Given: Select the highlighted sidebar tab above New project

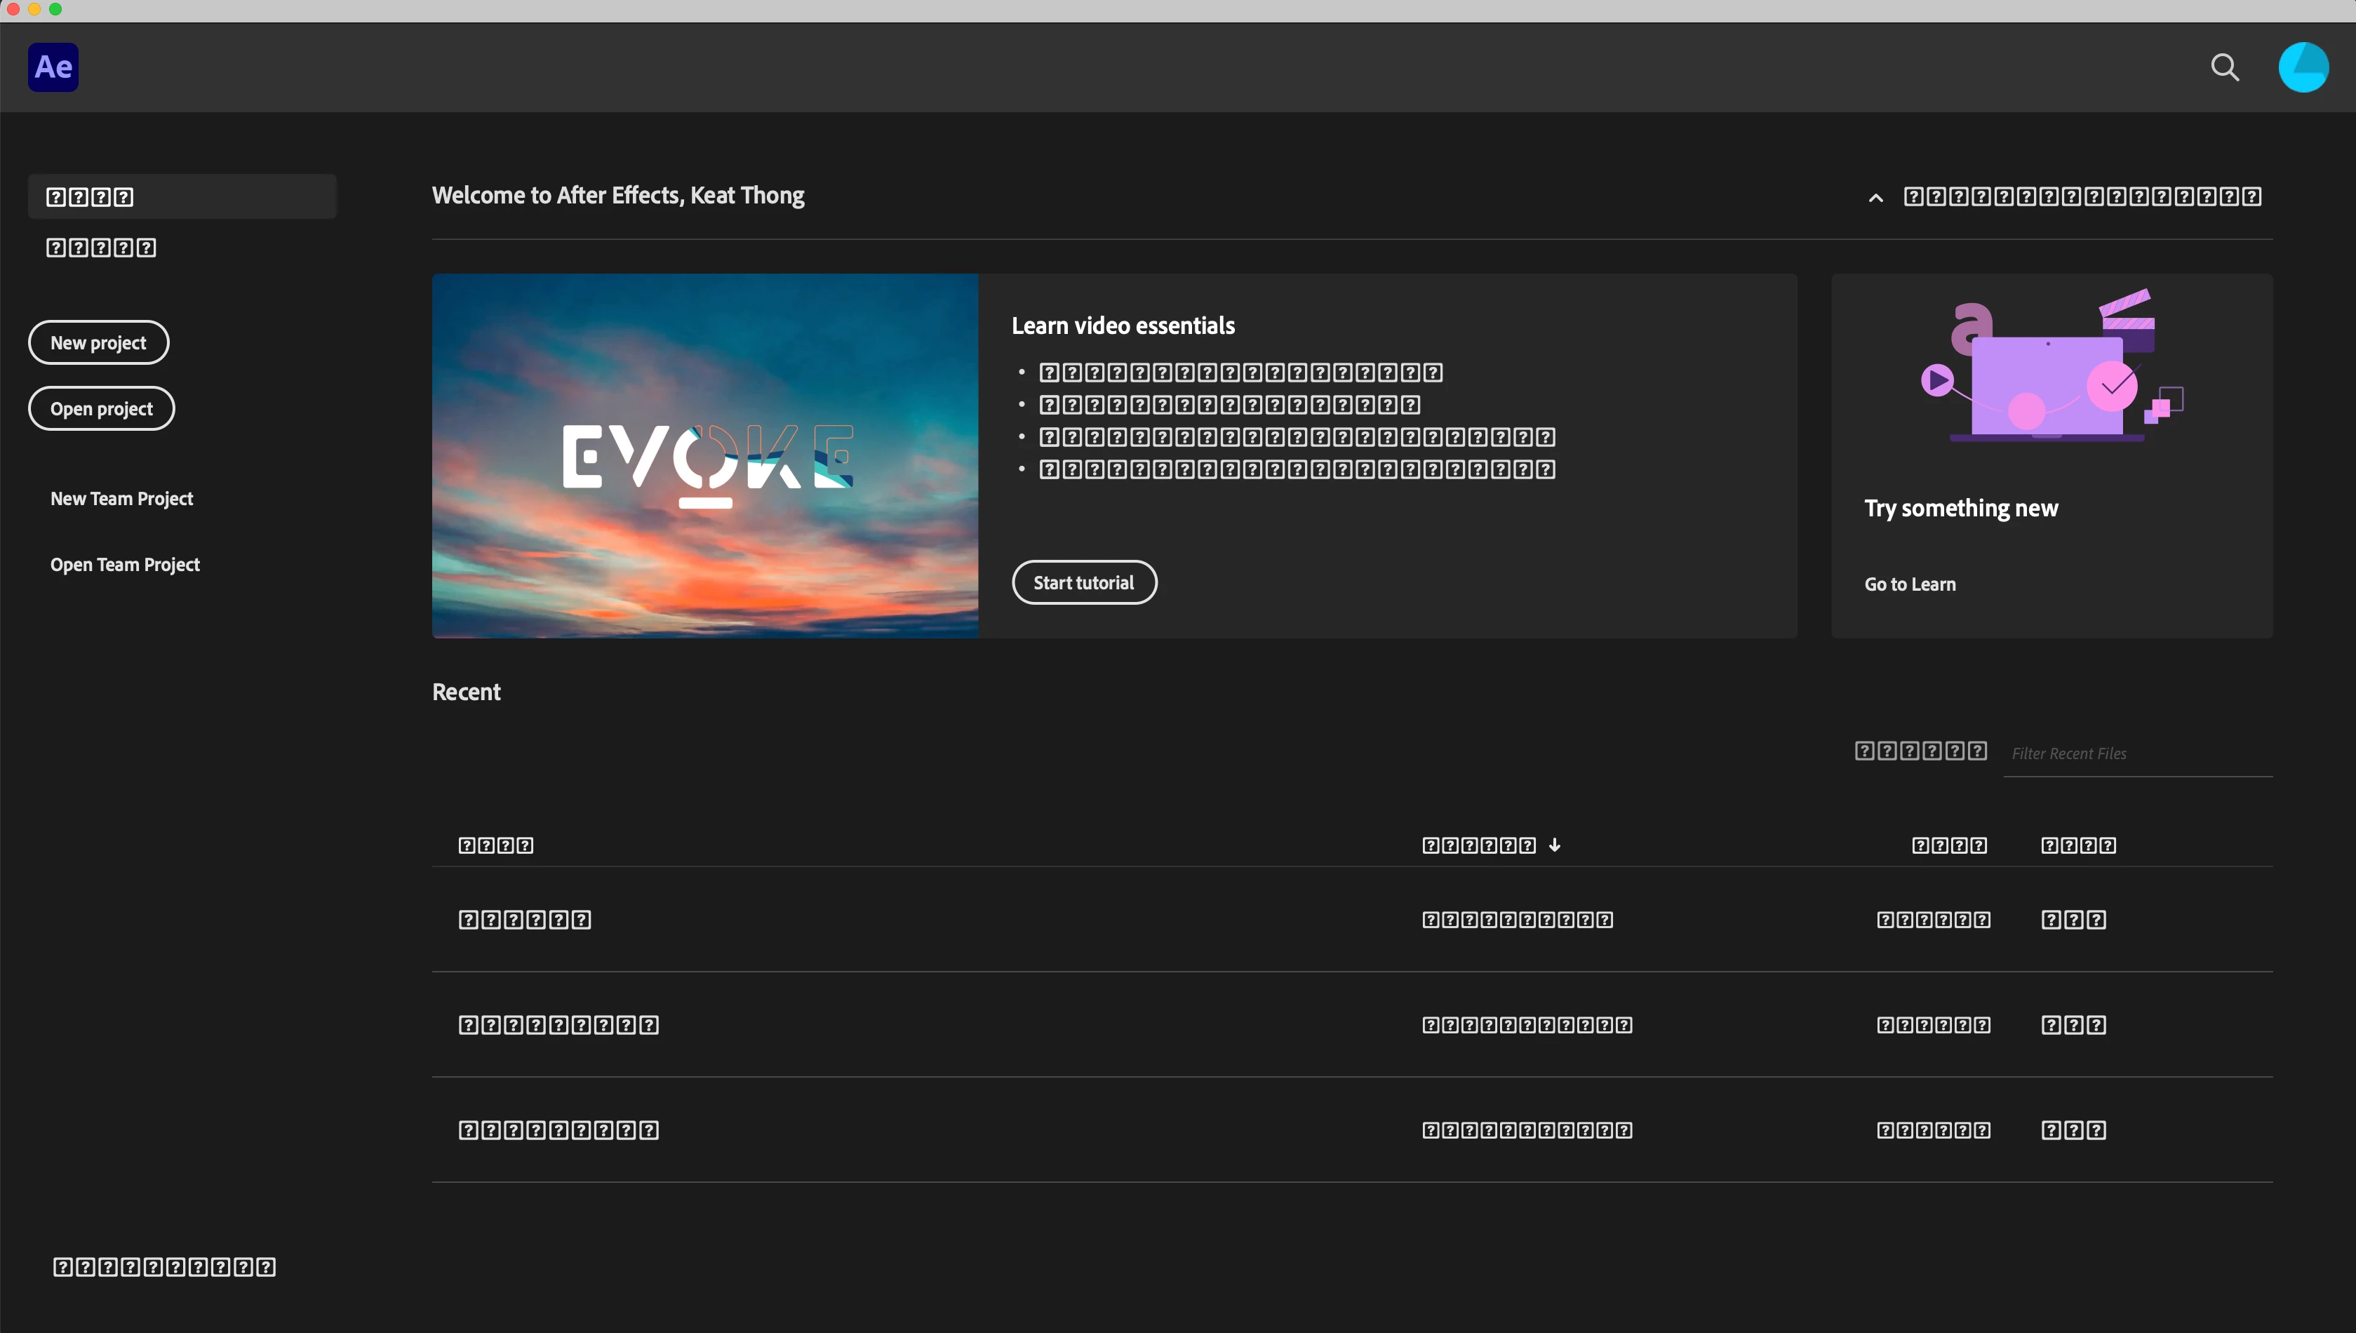Looking at the screenshot, I should (182, 197).
